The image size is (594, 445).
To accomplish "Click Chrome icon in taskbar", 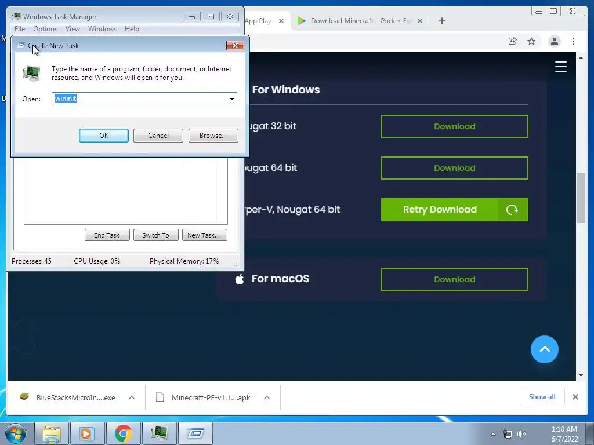I will [x=123, y=433].
